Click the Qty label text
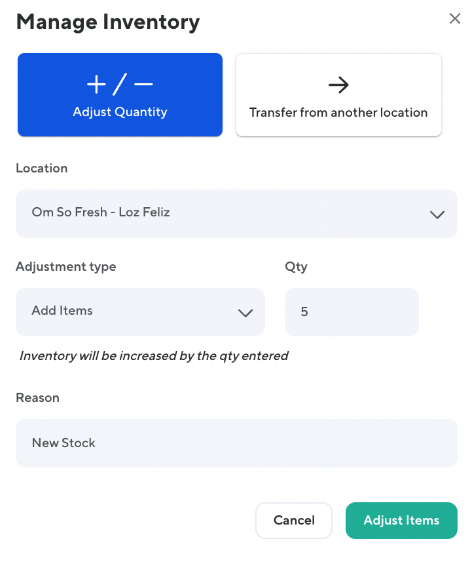The width and height of the screenshot is (470, 577). click(296, 267)
